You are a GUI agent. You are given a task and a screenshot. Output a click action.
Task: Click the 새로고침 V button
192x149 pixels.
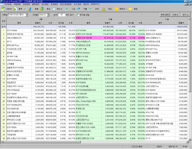165,15
